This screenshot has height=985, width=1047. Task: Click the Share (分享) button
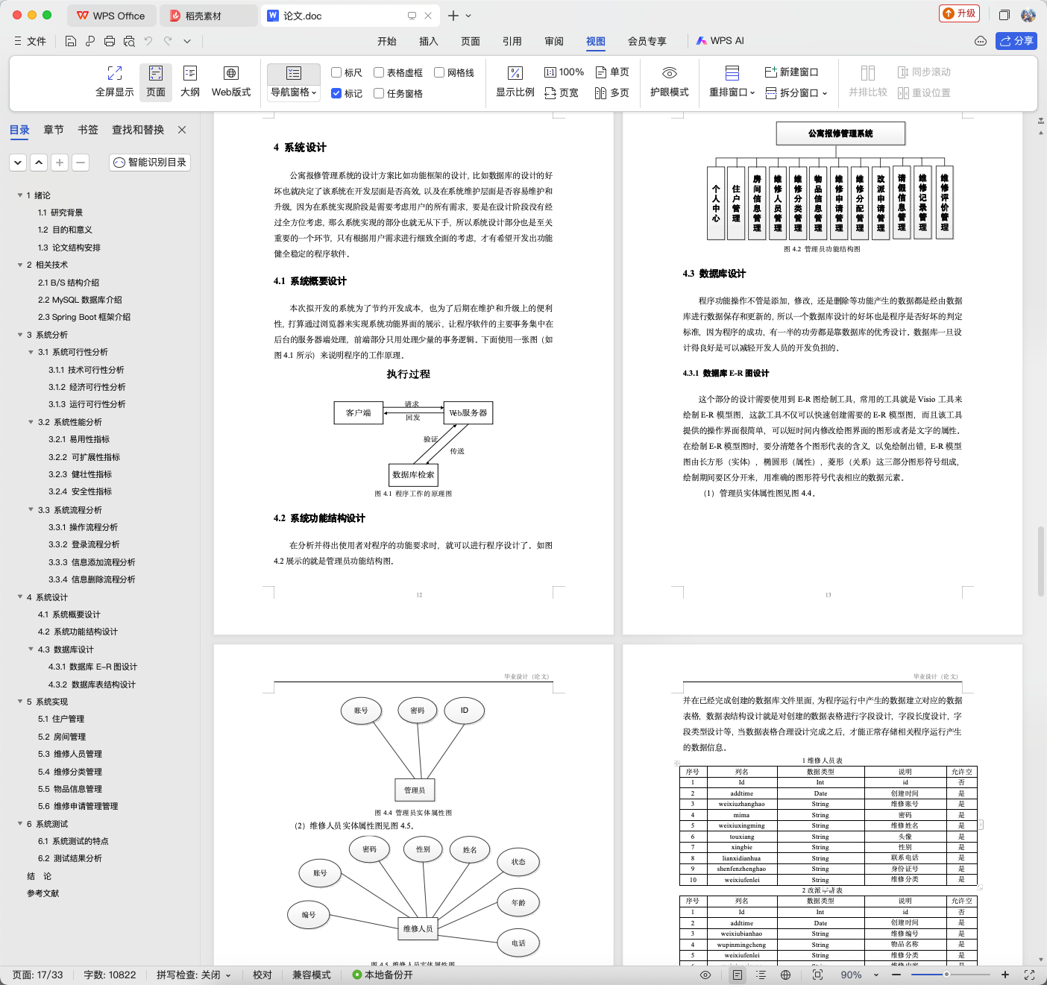(x=1016, y=41)
